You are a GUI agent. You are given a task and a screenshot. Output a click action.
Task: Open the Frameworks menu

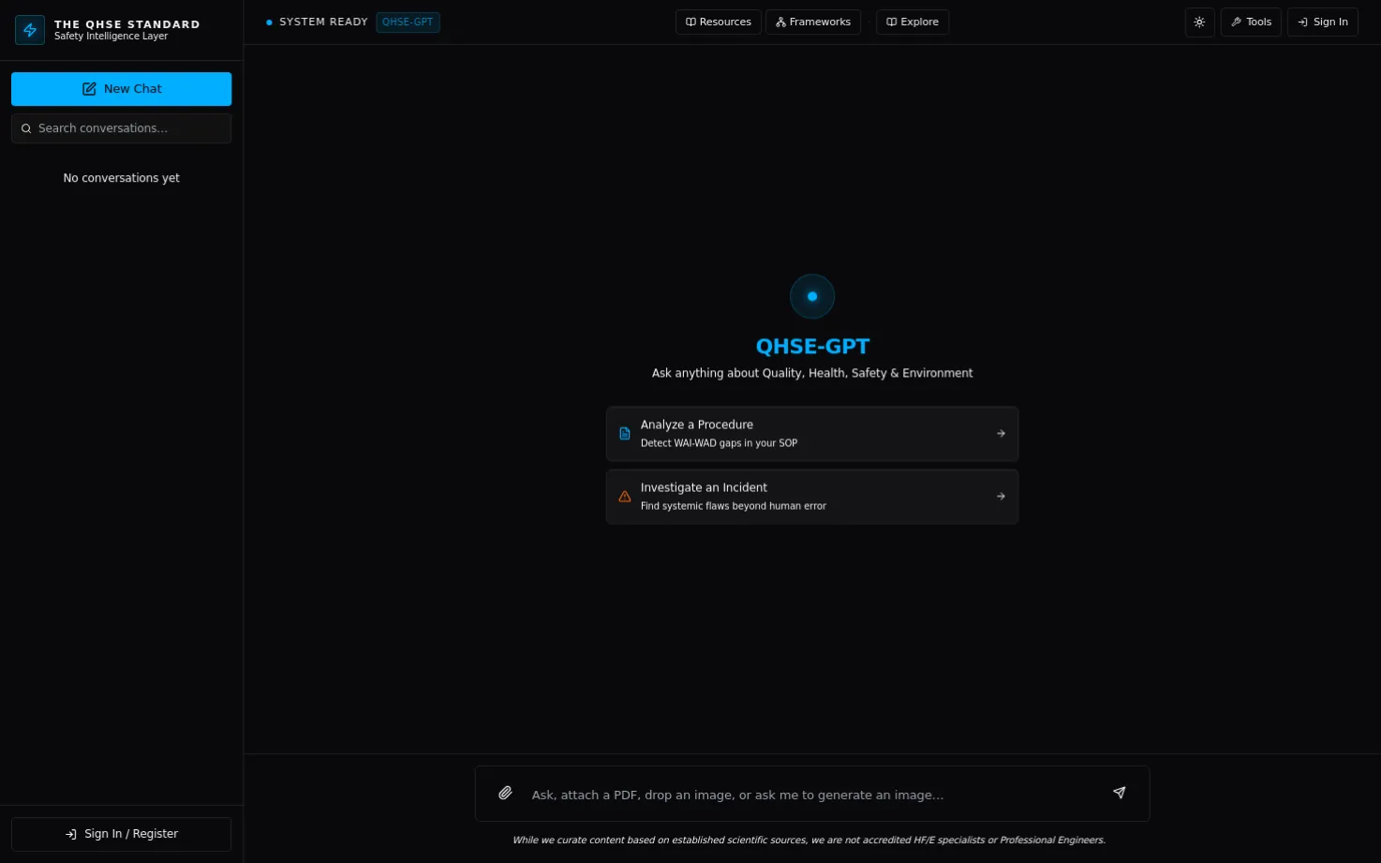813,22
